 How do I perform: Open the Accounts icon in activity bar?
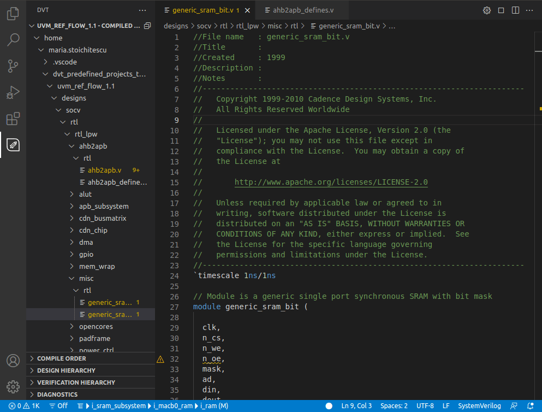(x=13, y=361)
